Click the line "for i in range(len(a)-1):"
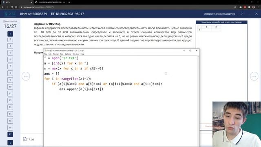 coord(68,79)
